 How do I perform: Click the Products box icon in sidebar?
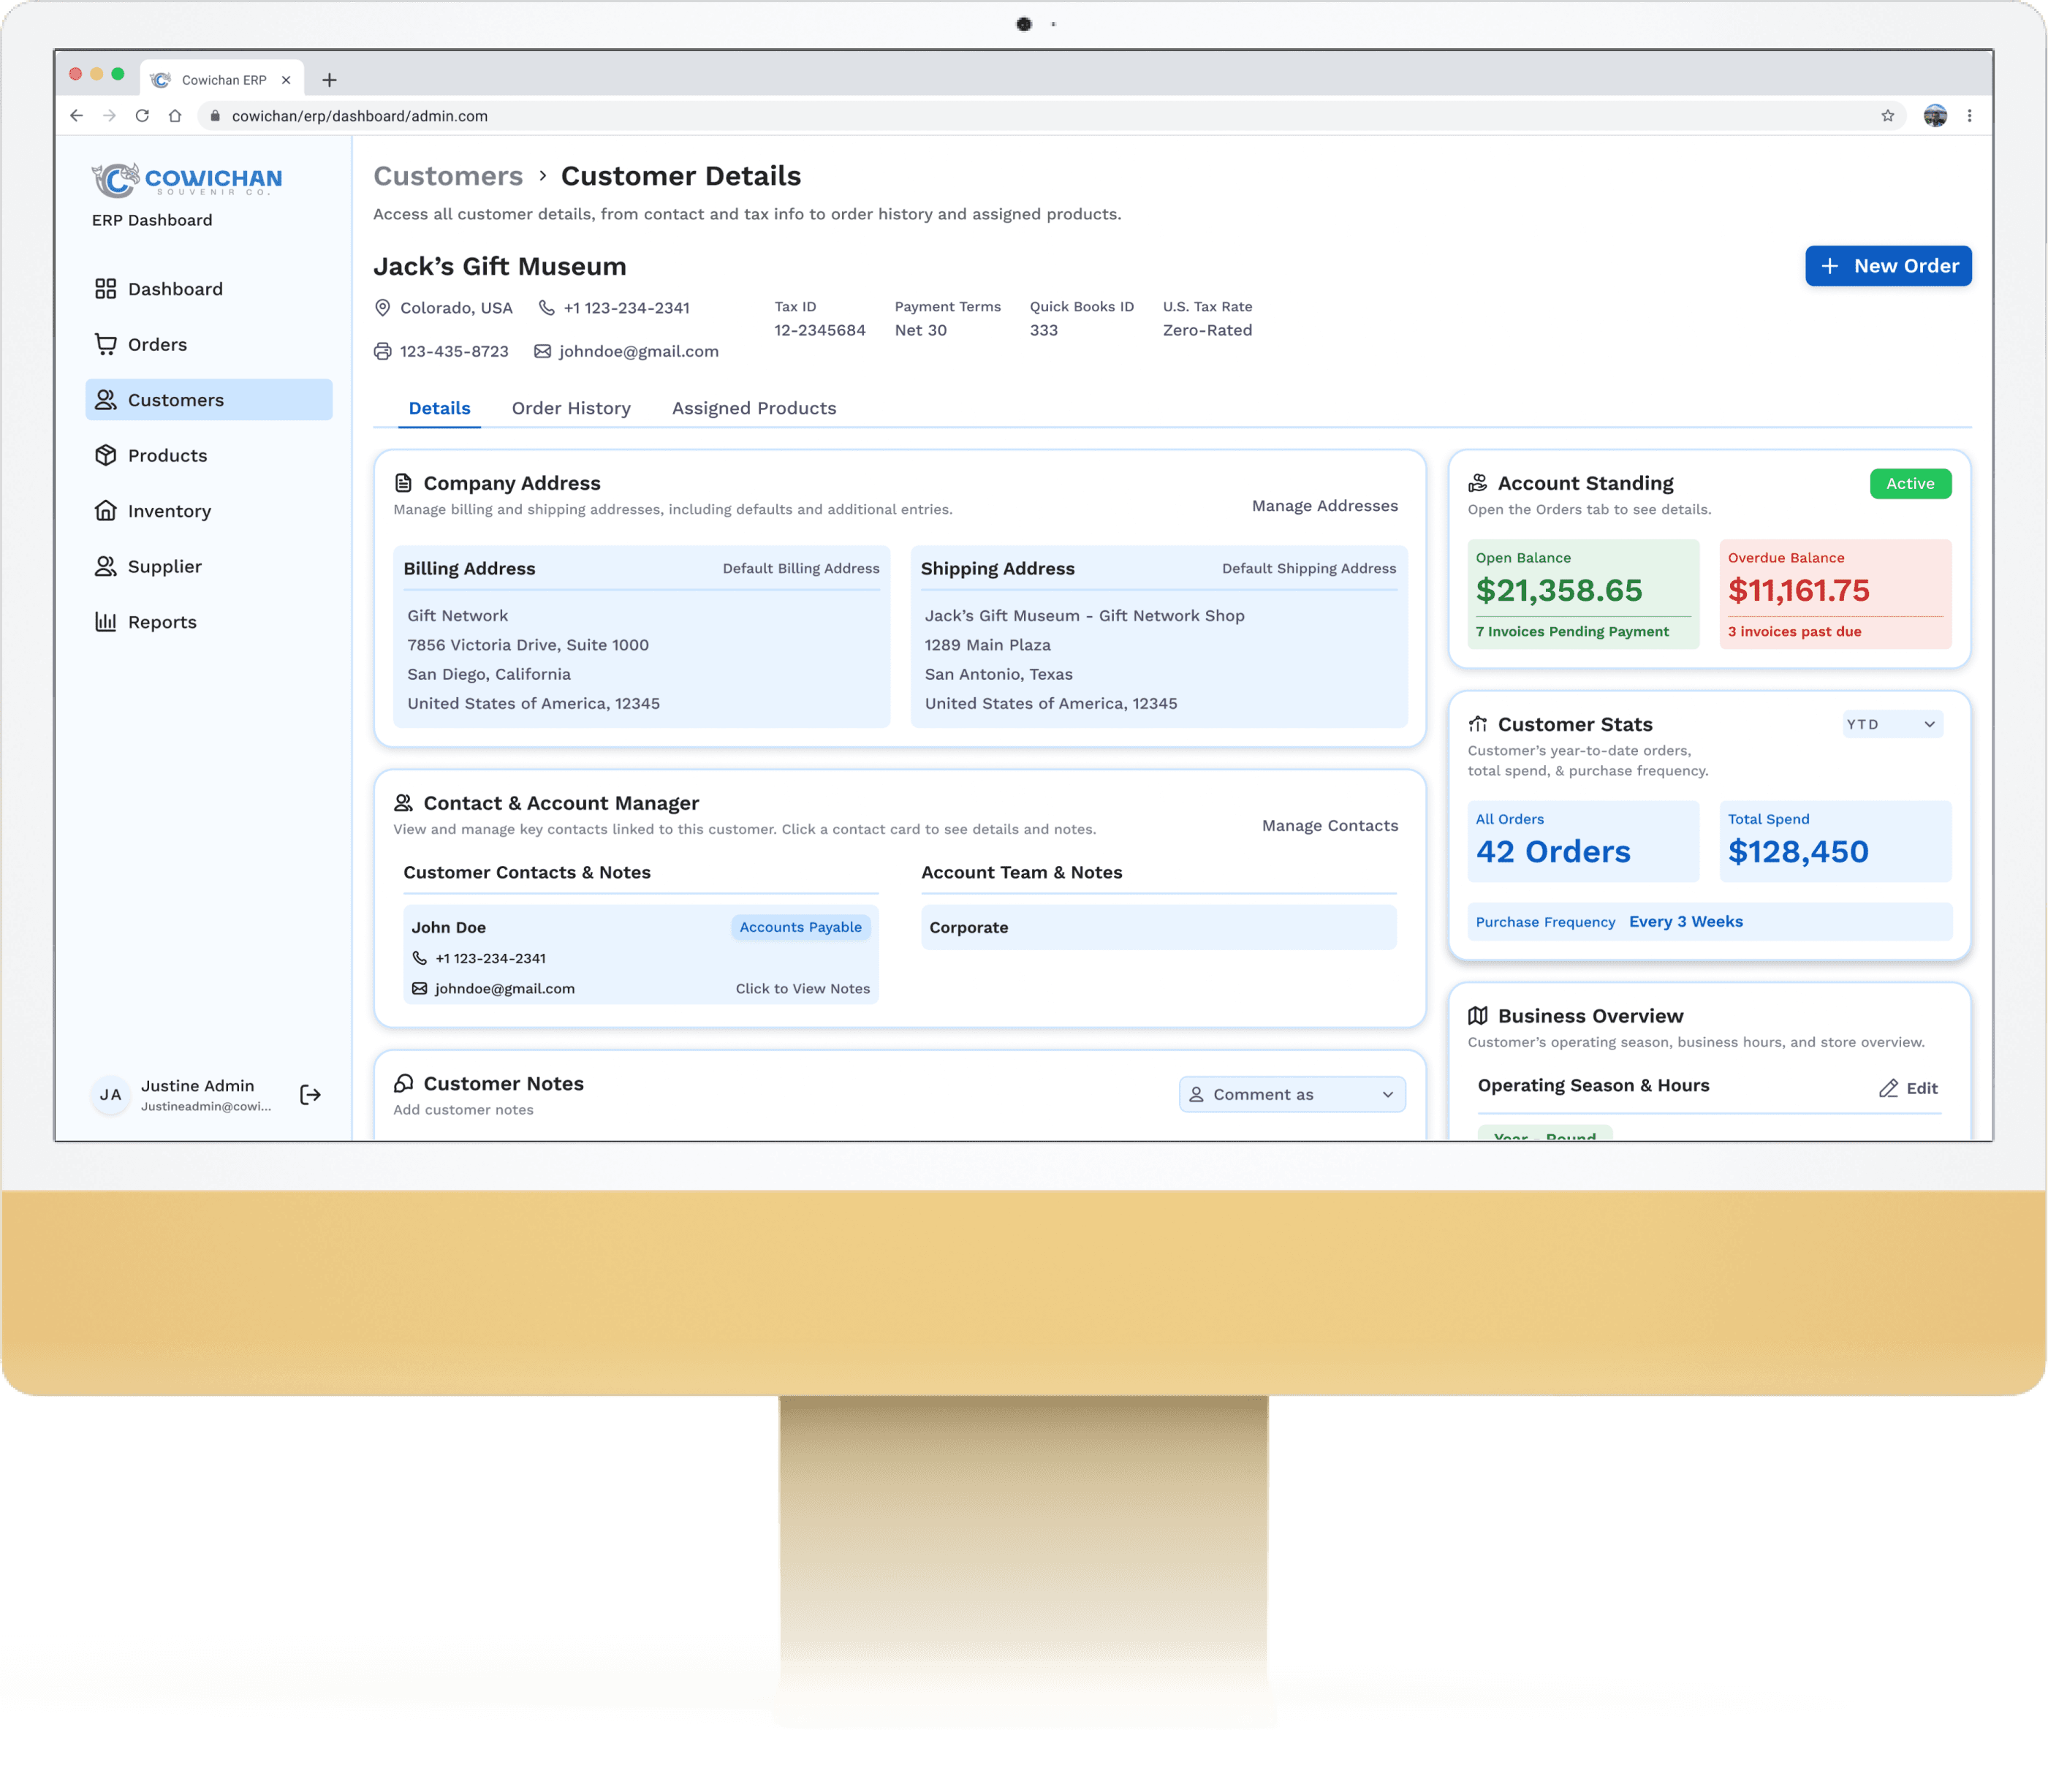(x=105, y=455)
